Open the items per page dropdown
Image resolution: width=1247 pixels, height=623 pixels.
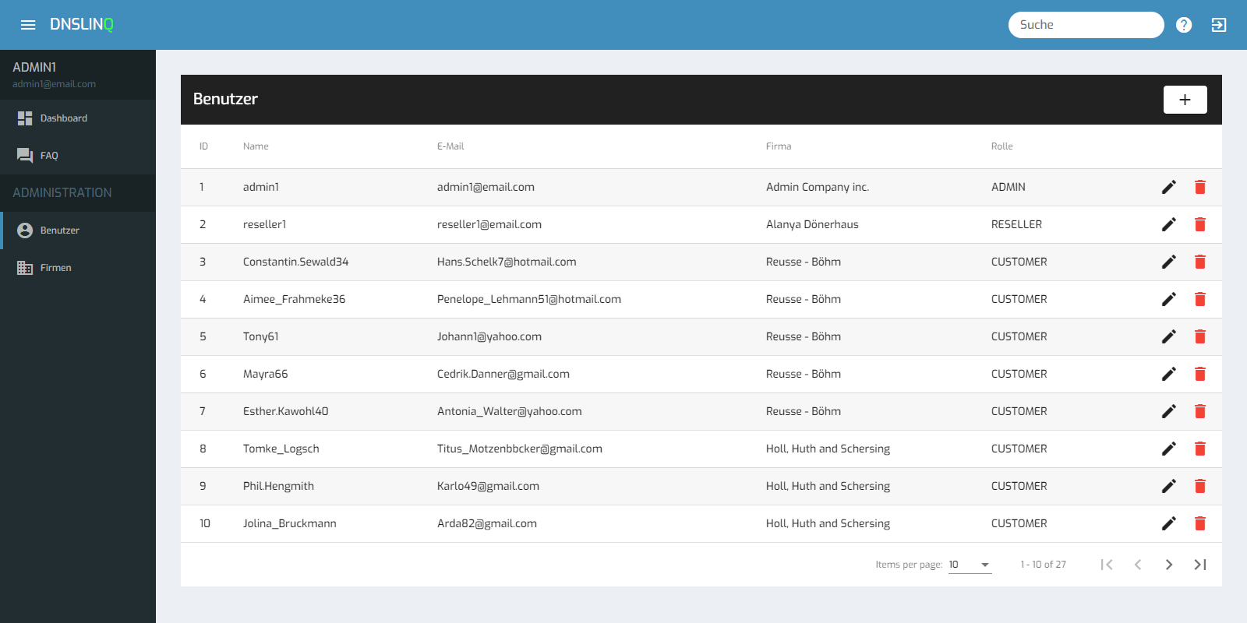pos(970,565)
